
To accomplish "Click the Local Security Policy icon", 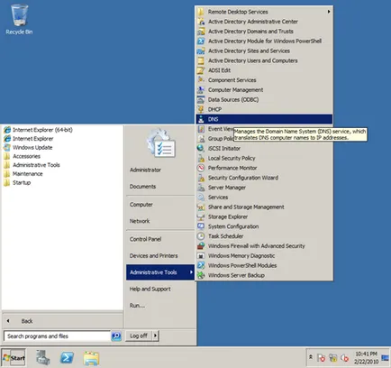I will pos(201,158).
